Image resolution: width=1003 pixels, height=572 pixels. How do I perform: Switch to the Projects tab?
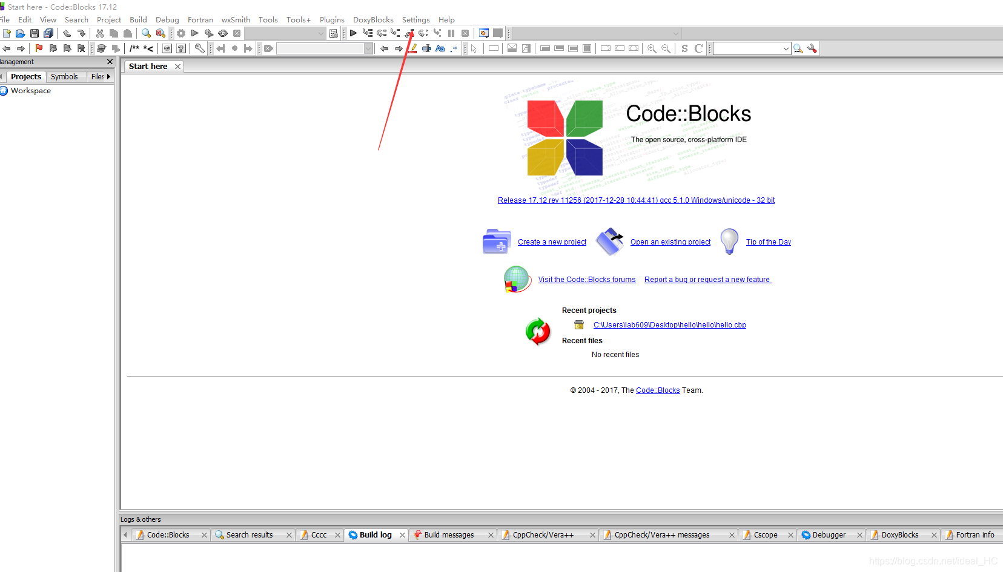click(26, 76)
